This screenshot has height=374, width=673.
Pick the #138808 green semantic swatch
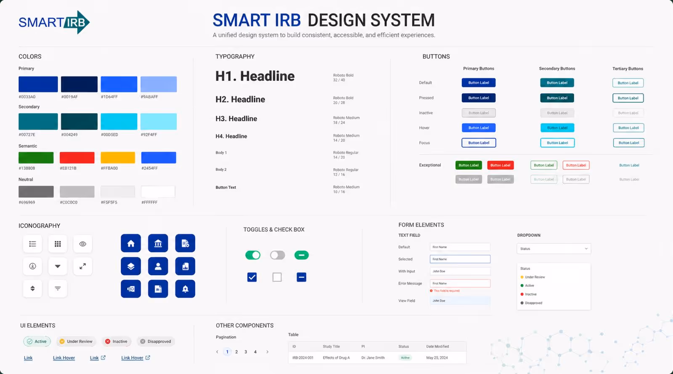(x=36, y=158)
